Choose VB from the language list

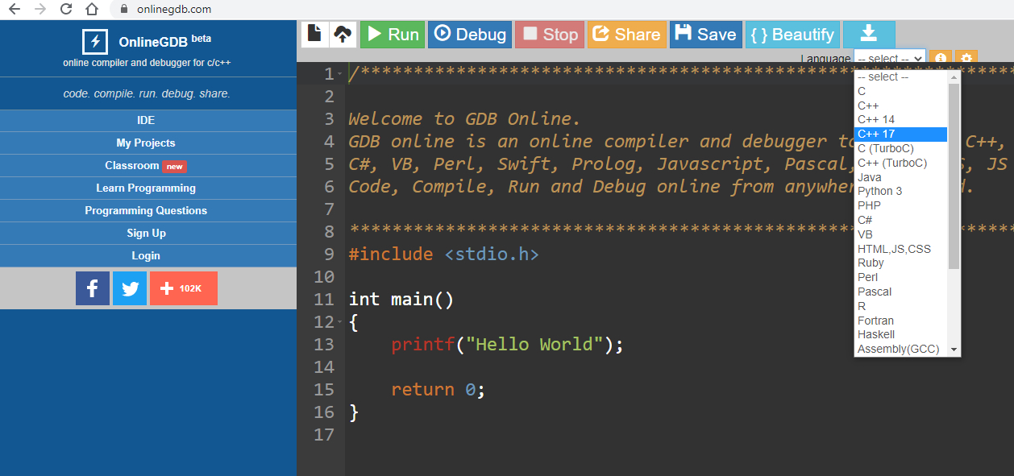click(x=901, y=234)
